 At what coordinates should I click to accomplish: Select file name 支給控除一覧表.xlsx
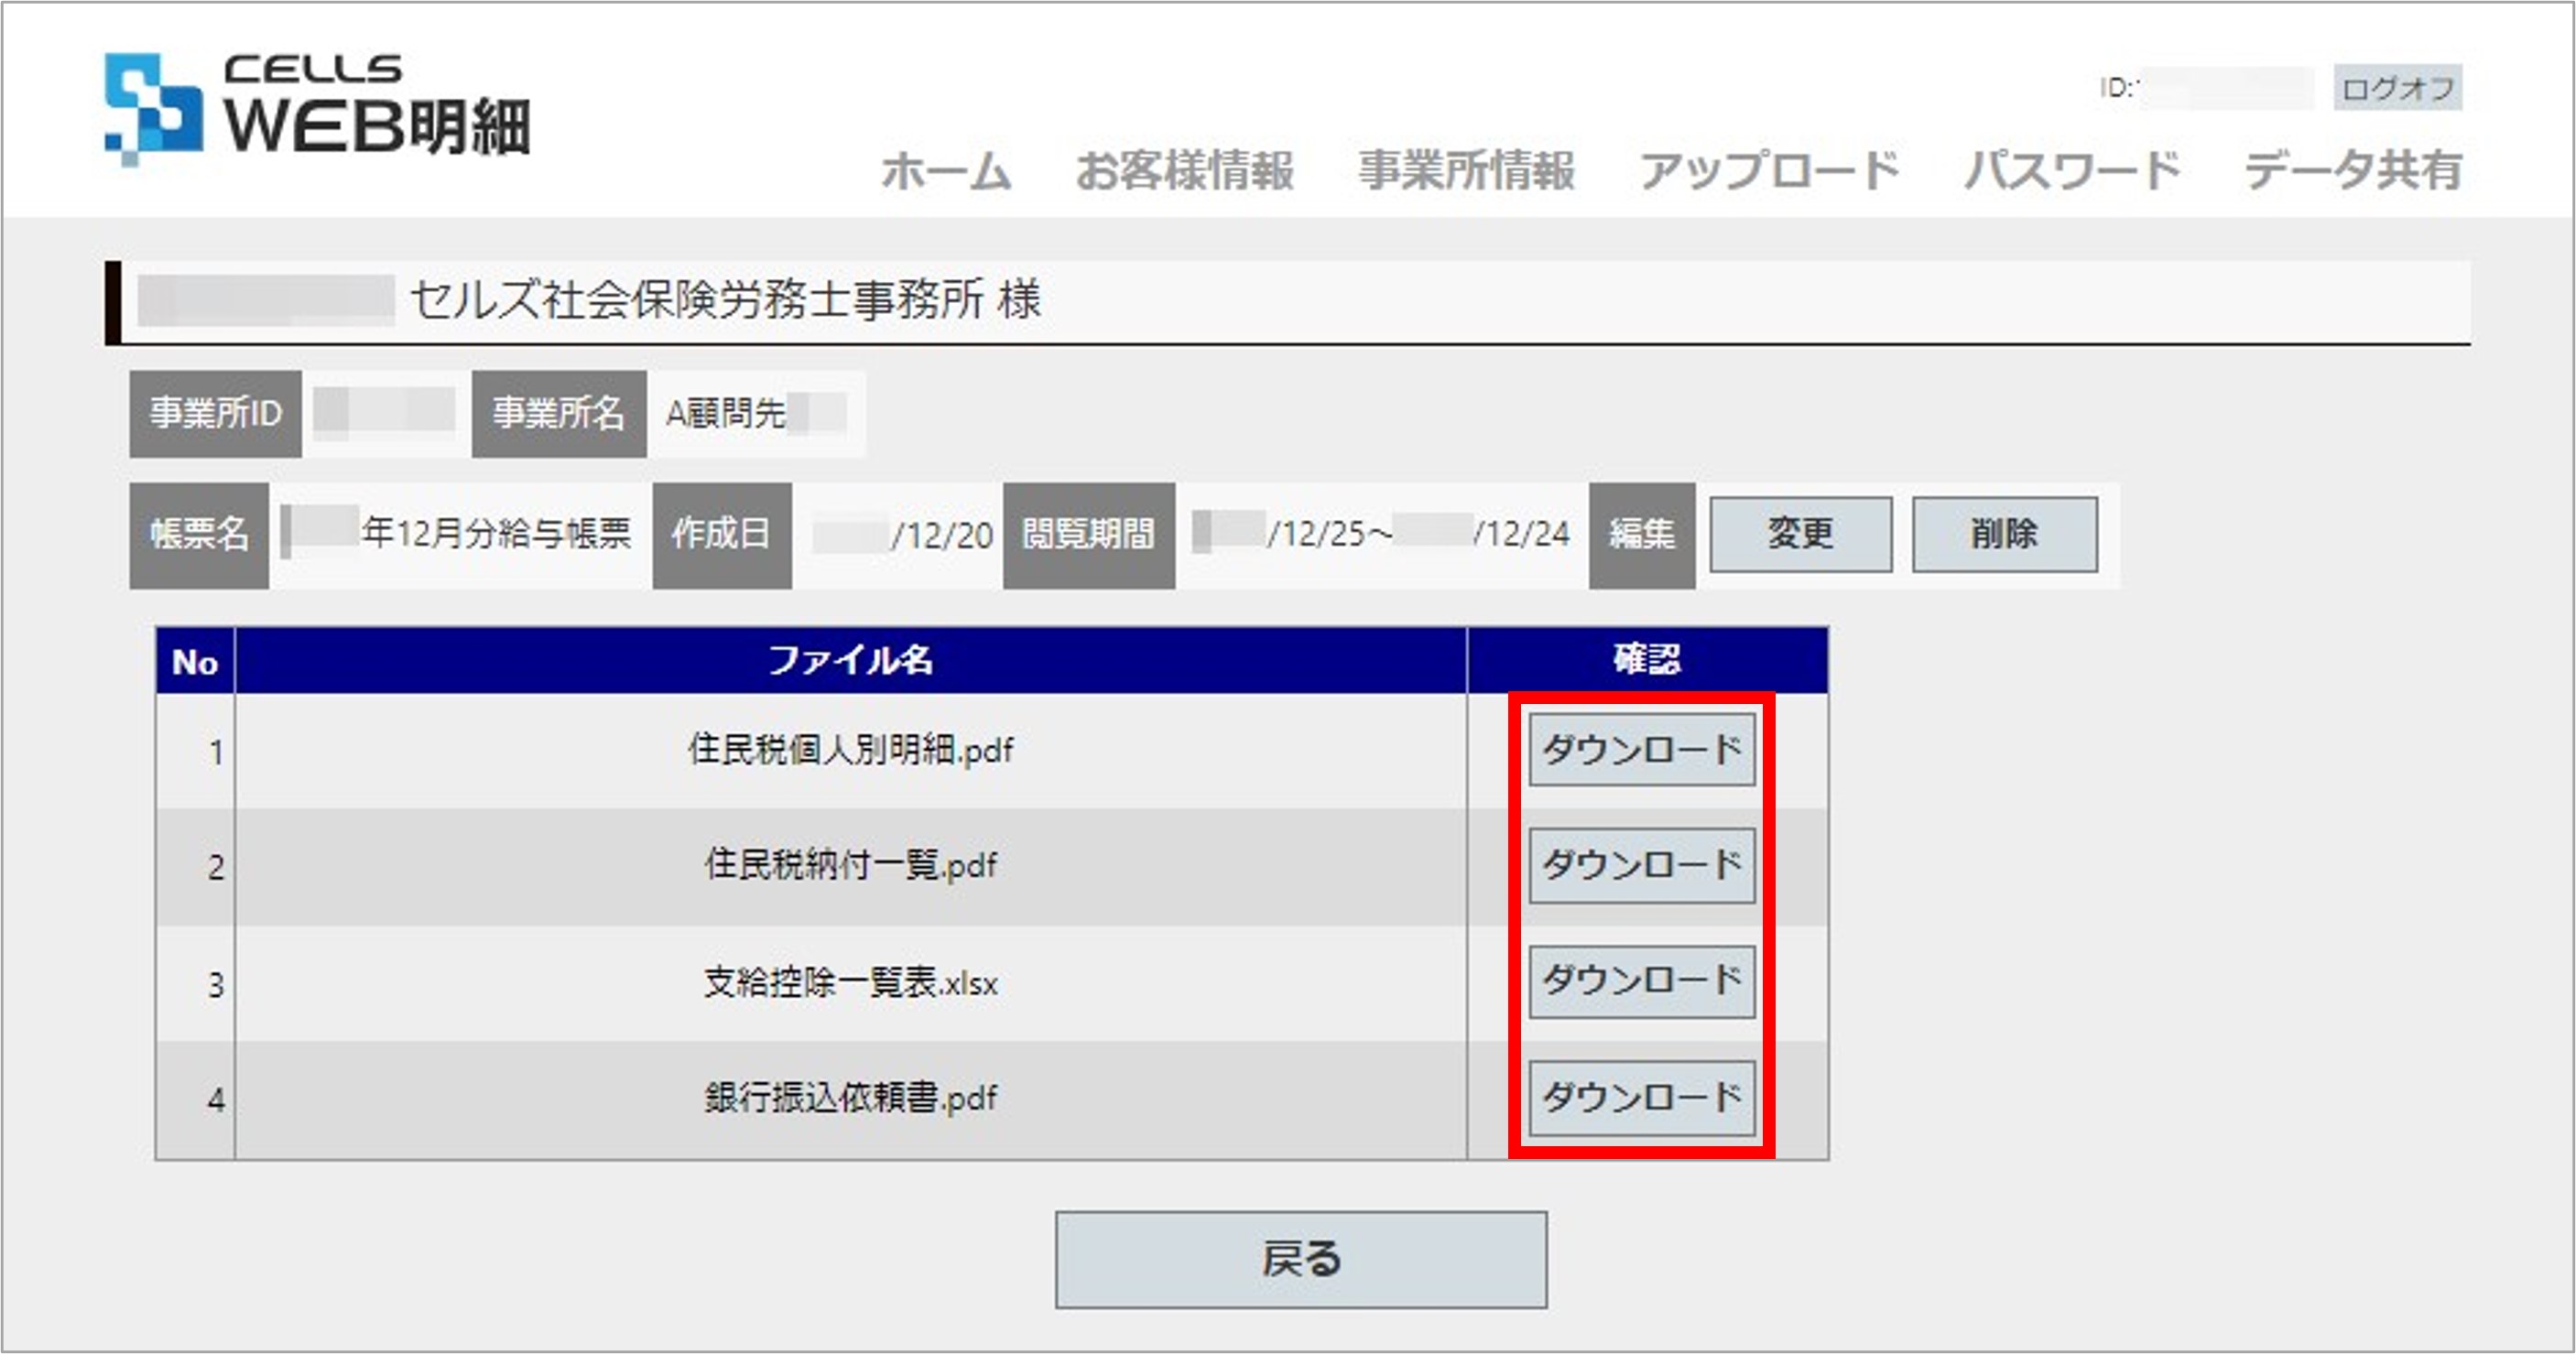click(x=851, y=983)
